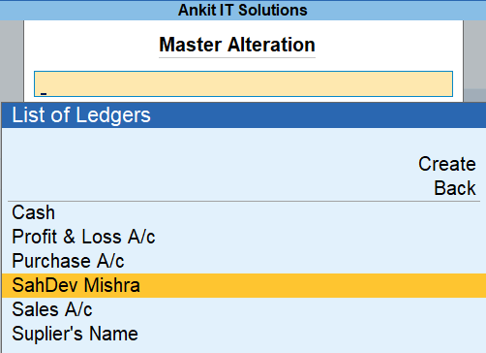Click the blank row above Create

pyautogui.click(x=244, y=141)
